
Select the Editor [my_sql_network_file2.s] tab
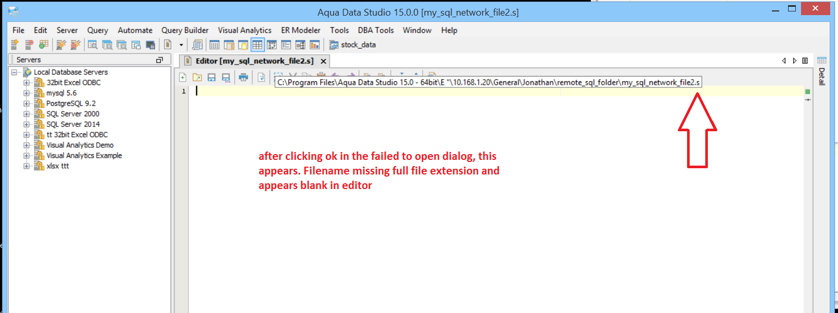pos(255,61)
